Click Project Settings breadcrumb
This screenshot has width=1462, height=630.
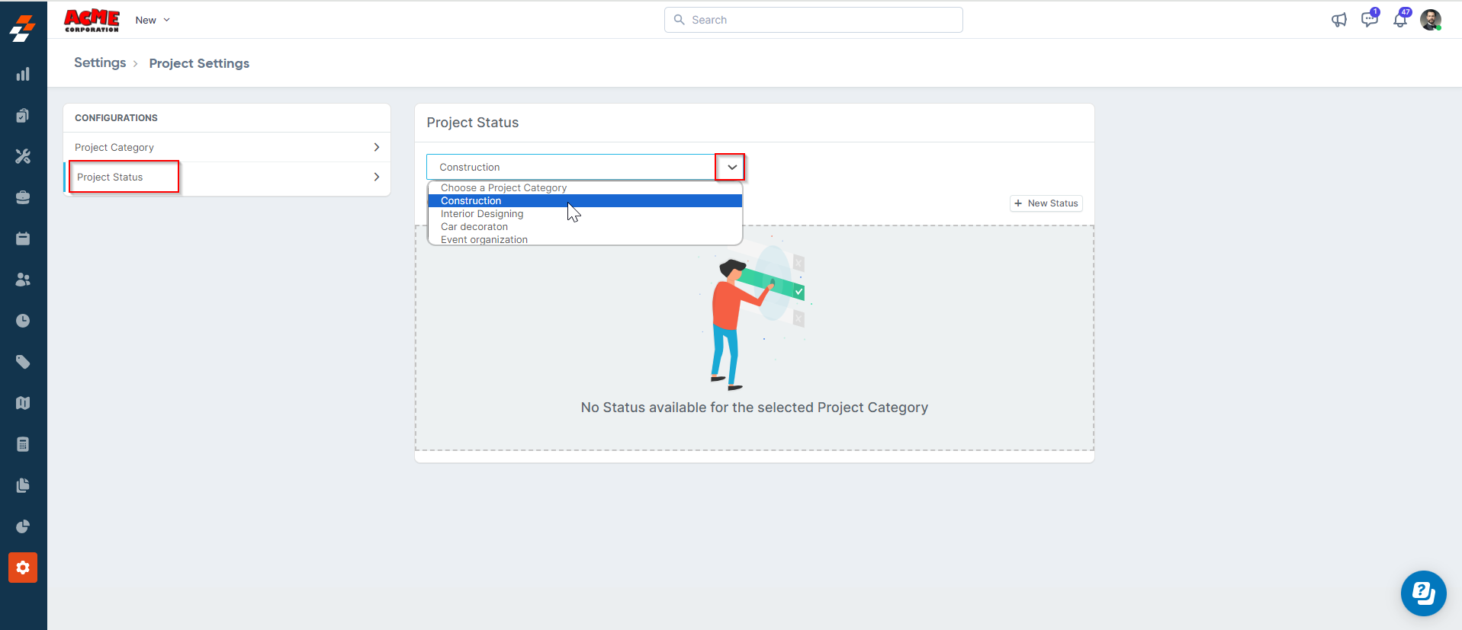(199, 63)
